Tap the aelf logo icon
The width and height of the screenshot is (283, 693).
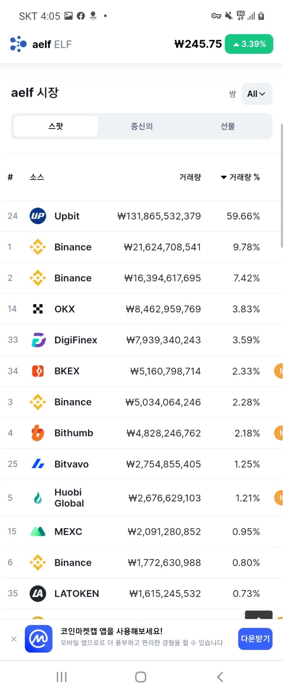[x=18, y=44]
